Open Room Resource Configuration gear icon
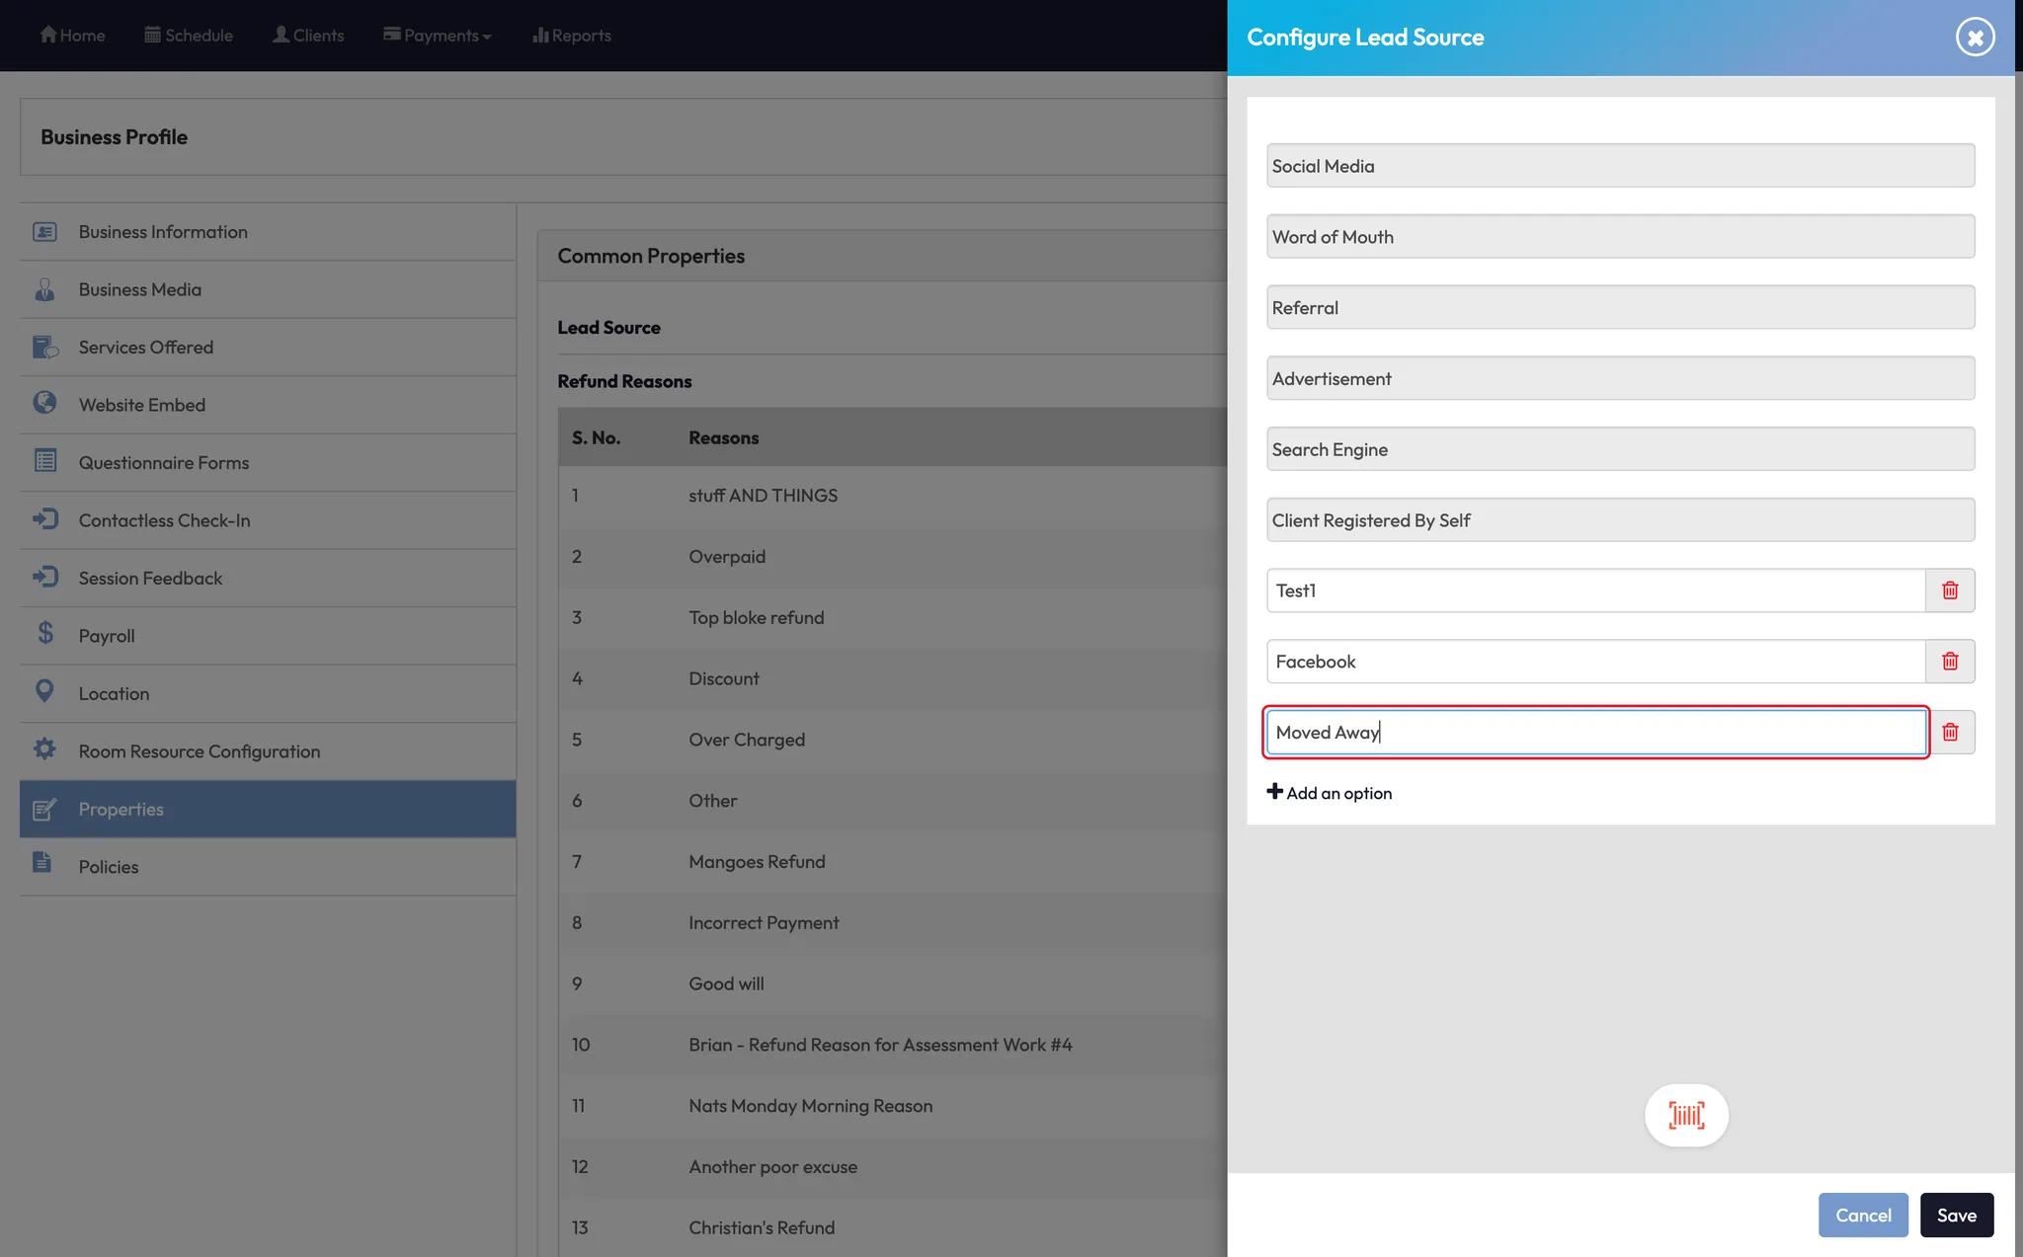Image resolution: width=2023 pixels, height=1257 pixels. 44,749
